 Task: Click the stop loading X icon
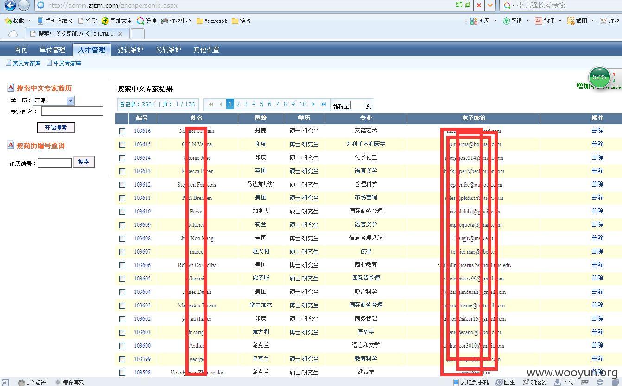click(x=479, y=6)
